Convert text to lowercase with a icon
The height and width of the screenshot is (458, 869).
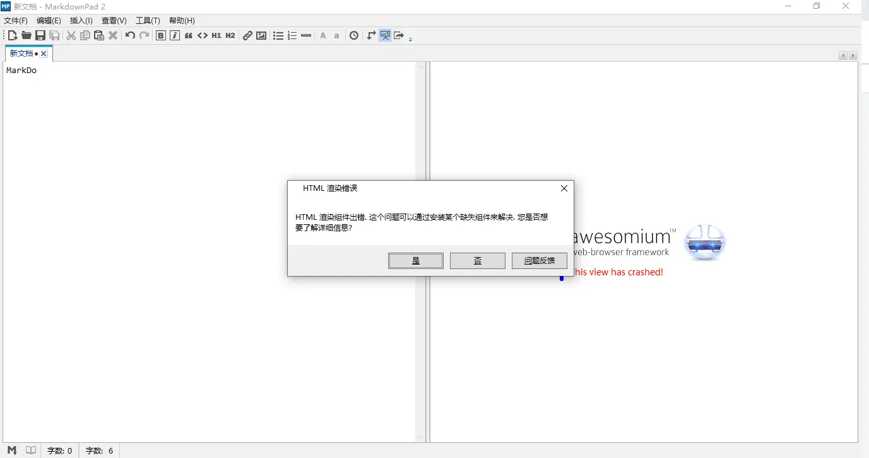click(337, 35)
